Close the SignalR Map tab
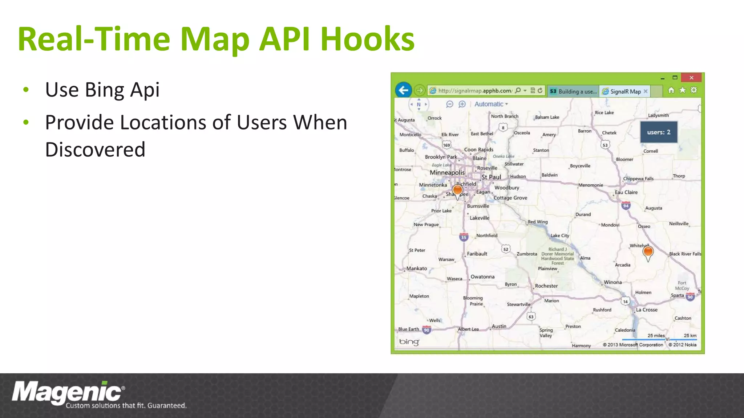The width and height of the screenshot is (744, 418). coord(646,91)
